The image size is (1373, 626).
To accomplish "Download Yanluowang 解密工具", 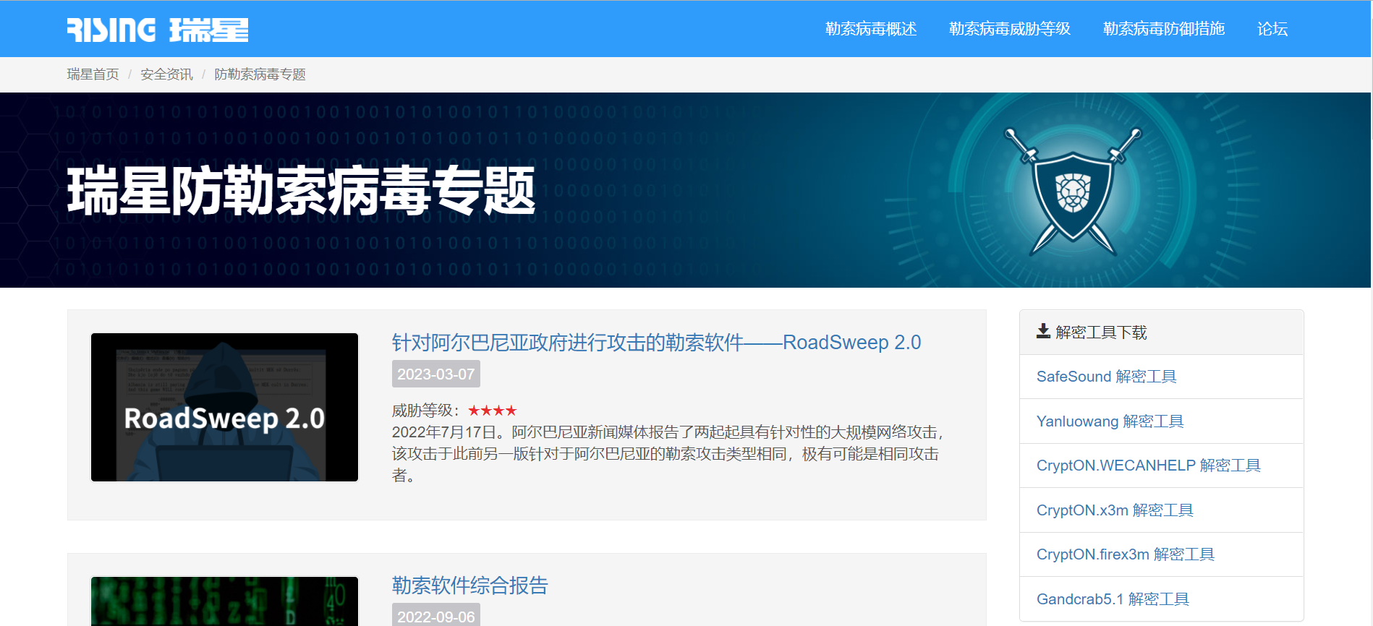I will 1110,421.
